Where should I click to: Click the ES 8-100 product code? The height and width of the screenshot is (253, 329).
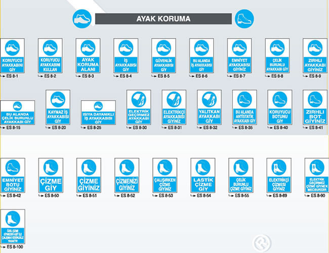(x=15, y=247)
